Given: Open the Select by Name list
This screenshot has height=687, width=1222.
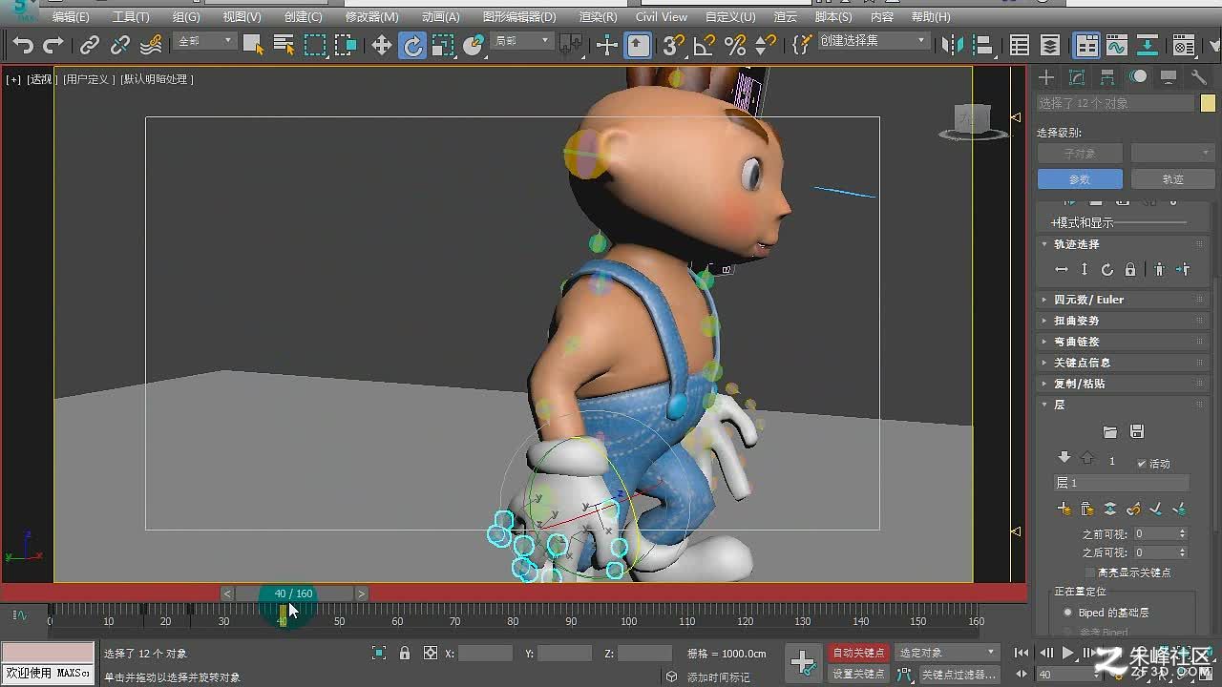Looking at the screenshot, I should pyautogui.click(x=284, y=44).
